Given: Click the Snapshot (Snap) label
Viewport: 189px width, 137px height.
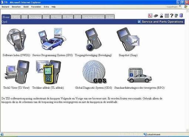Looking at the screenshot, I should pyautogui.click(x=128, y=55).
